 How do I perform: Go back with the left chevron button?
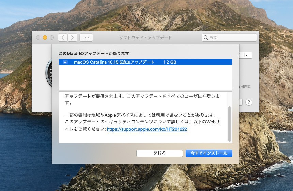click(x=63, y=38)
